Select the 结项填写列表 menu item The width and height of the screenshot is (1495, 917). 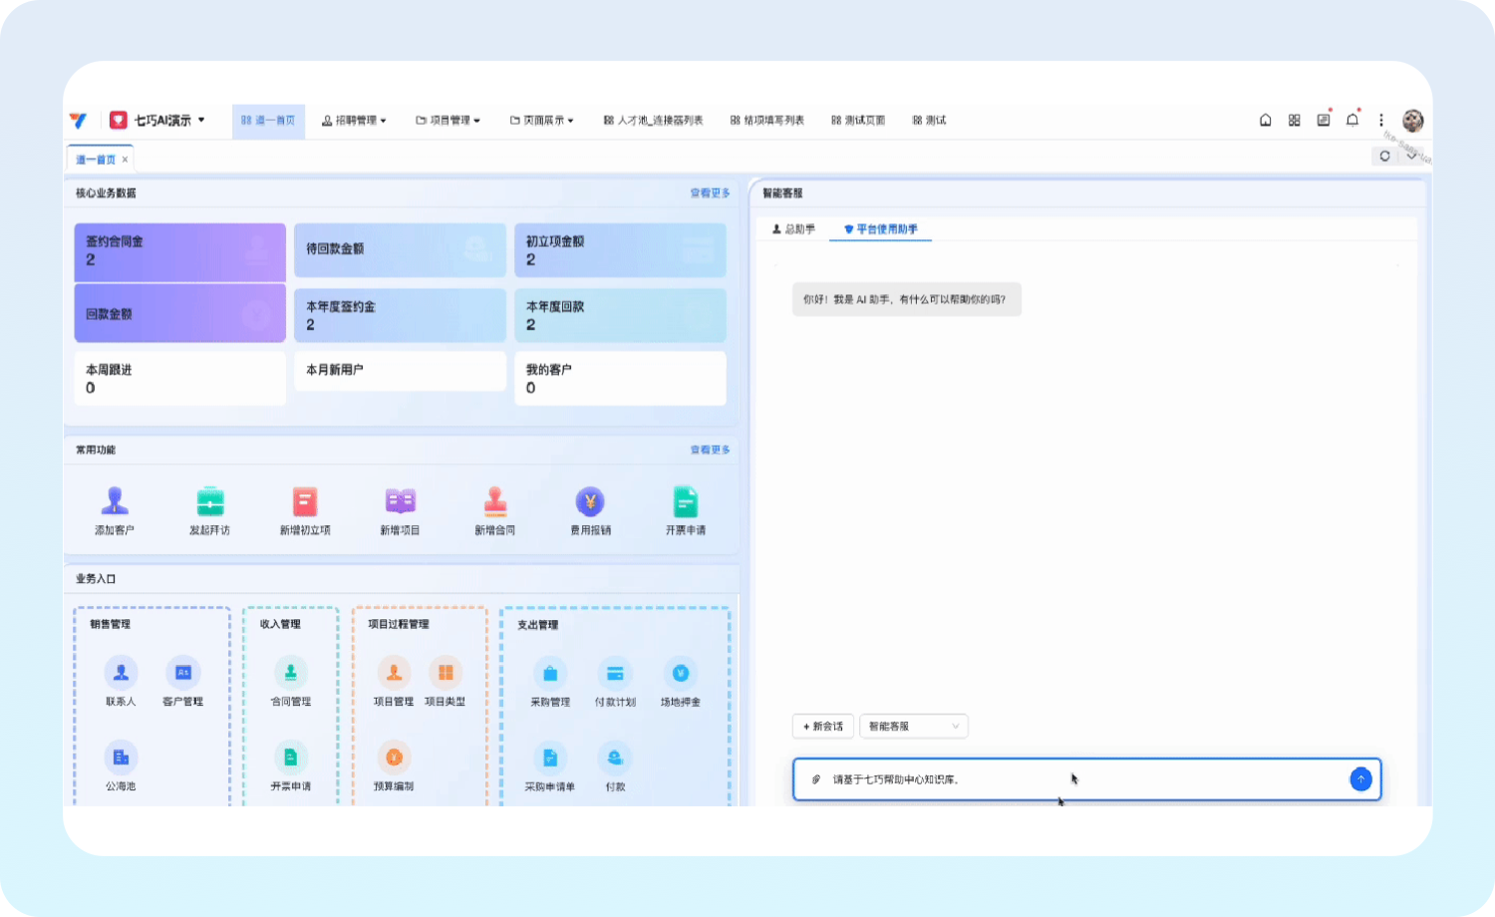(767, 121)
